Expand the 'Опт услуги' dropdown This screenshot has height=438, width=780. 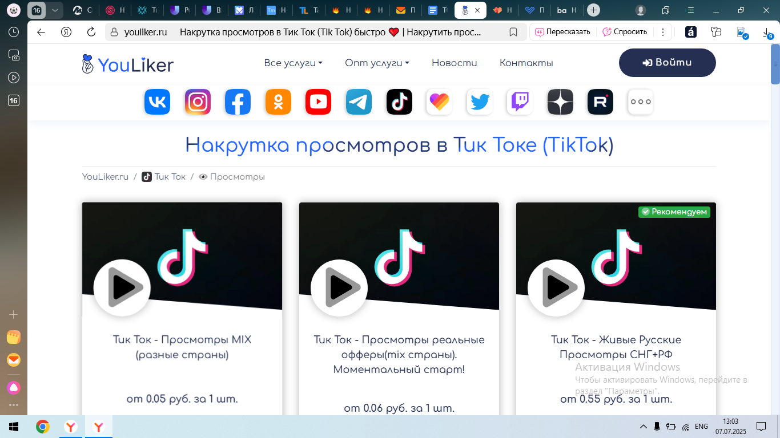pos(377,63)
